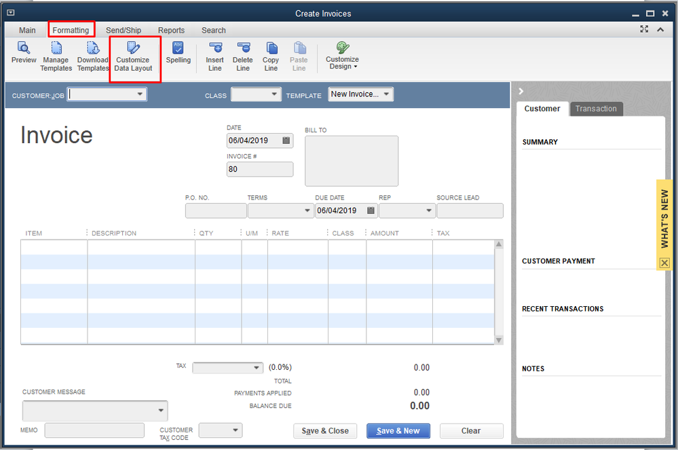Collapse the side panel with the arrow
Image resolution: width=678 pixels, height=450 pixels.
click(x=521, y=91)
